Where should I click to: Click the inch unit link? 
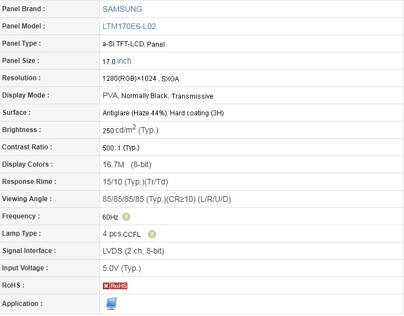click(124, 61)
